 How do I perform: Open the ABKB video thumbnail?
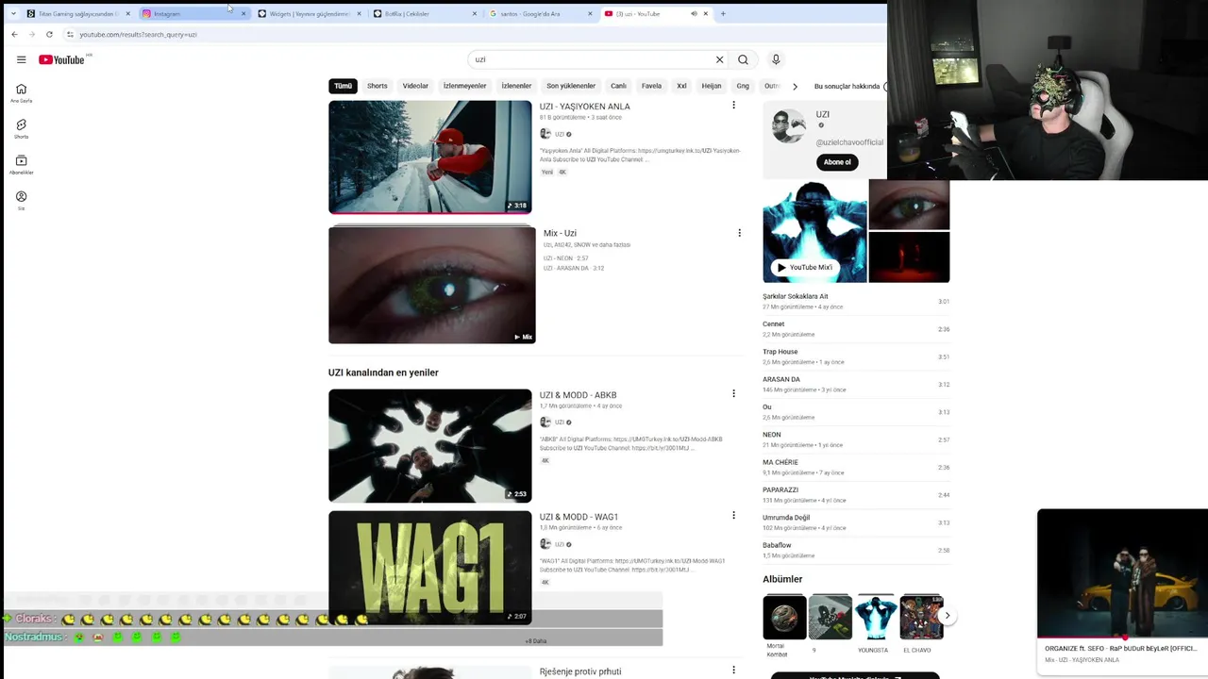(x=430, y=445)
